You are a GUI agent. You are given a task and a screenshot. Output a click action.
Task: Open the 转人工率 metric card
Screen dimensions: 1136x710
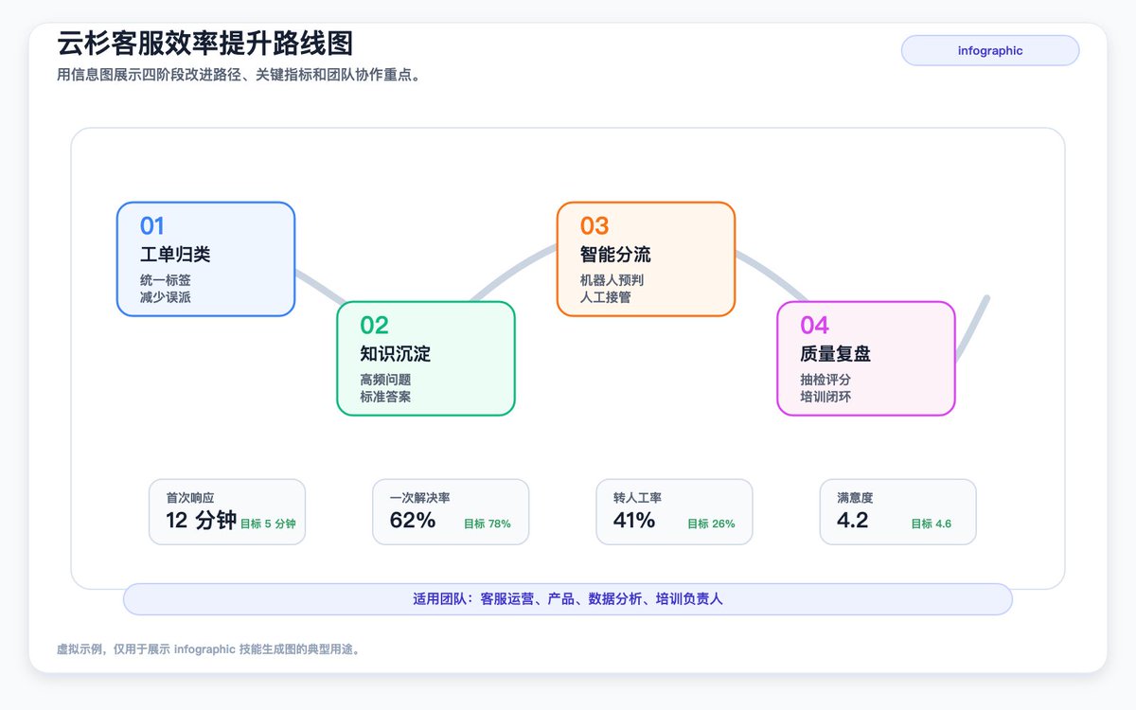[674, 512]
